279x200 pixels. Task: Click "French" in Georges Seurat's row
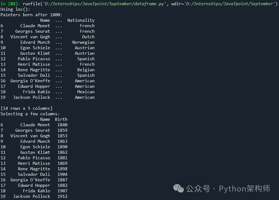(87, 31)
